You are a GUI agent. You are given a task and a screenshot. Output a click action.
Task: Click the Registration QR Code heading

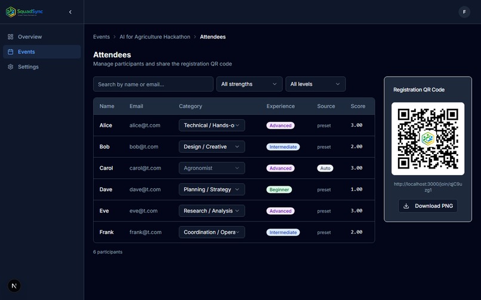(x=419, y=90)
